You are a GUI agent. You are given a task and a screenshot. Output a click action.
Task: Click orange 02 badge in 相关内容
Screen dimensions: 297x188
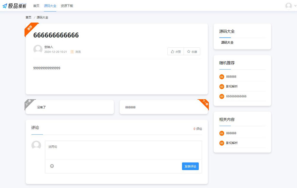click(222, 143)
